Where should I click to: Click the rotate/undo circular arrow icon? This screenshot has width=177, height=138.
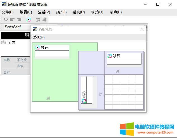pyautogui.click(x=6, y=20)
